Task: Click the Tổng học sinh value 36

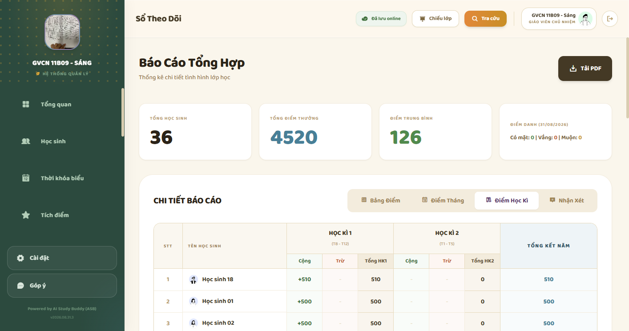Action: coord(161,137)
